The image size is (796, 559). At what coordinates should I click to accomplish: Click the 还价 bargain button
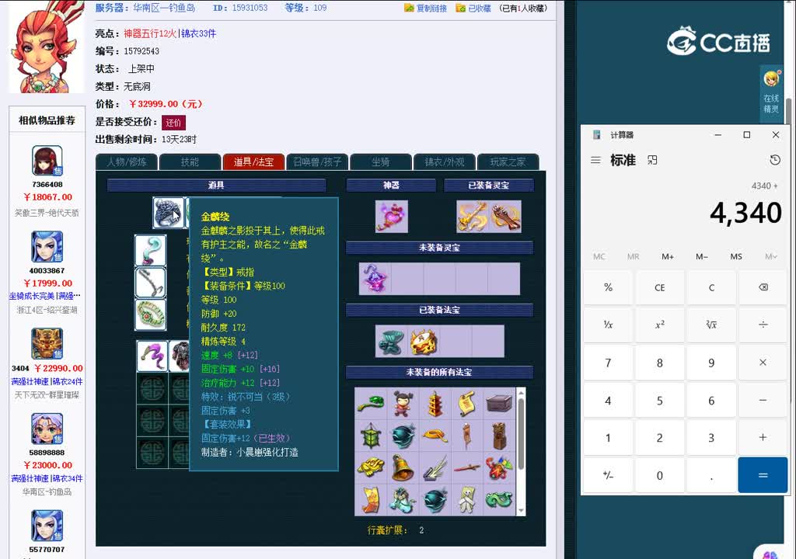(x=173, y=122)
